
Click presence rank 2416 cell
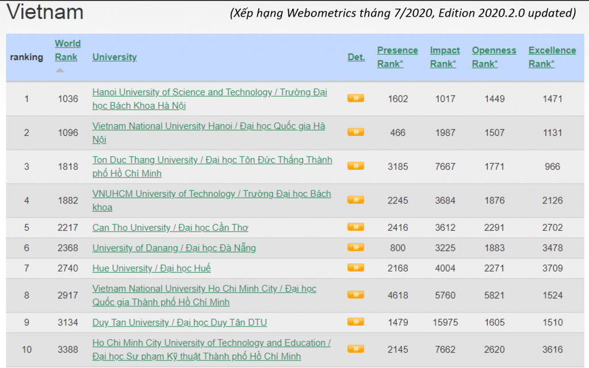[x=398, y=227]
